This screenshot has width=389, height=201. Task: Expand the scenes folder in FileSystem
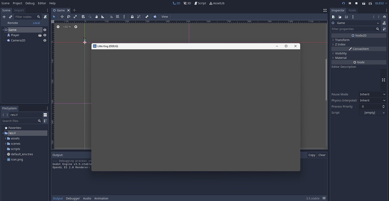pyautogui.click(x=5, y=143)
